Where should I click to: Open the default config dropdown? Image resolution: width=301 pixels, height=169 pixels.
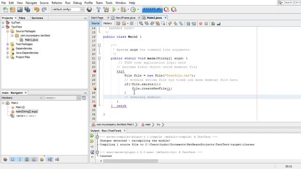68,9
